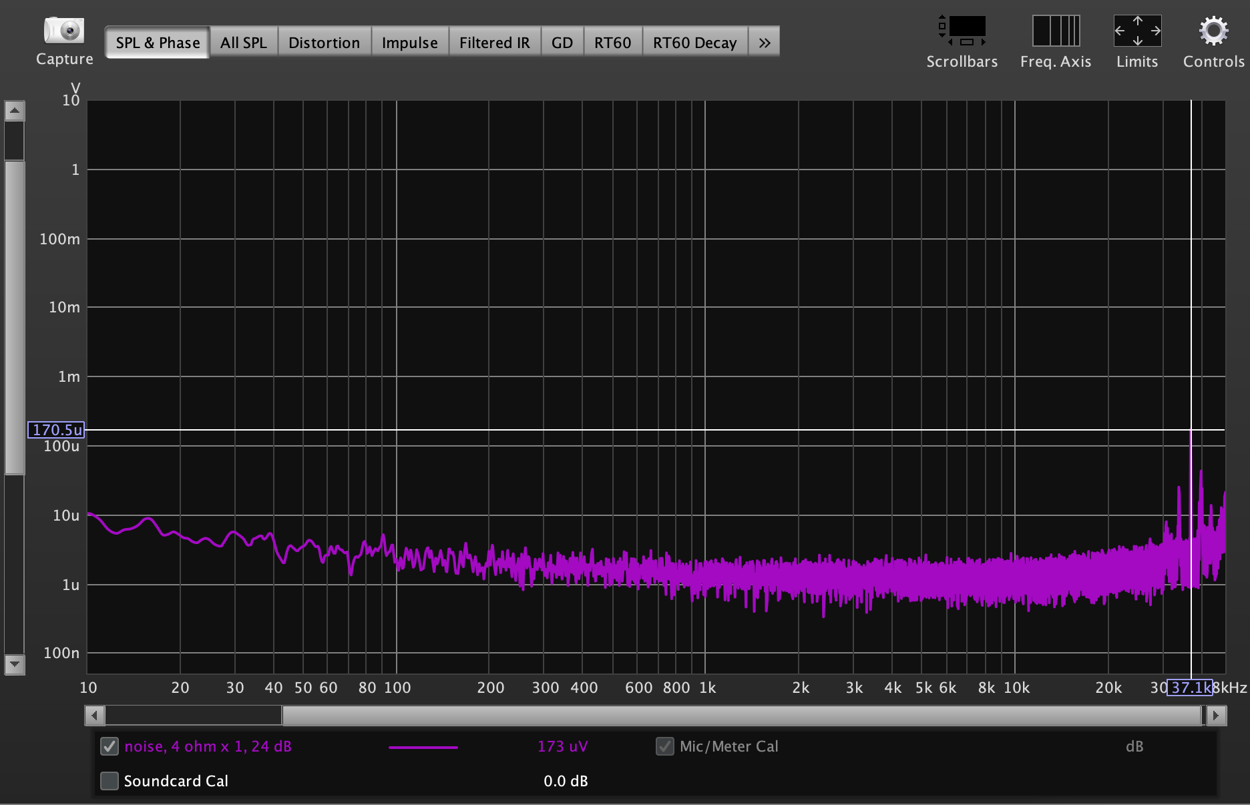The image size is (1250, 805).
Task: Show more graph tabs with chevron
Action: pyautogui.click(x=765, y=43)
